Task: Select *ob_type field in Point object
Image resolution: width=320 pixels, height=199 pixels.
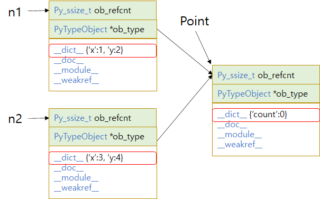Action: click(266, 94)
